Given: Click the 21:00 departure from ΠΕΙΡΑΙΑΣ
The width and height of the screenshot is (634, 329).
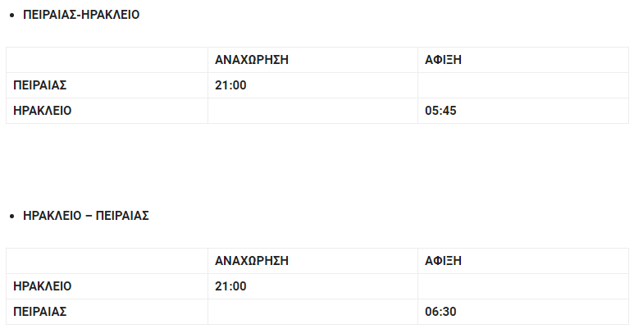Looking at the screenshot, I should (230, 85).
